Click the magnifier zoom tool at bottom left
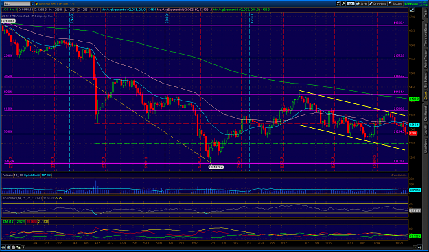The width and height of the screenshot is (429, 252). [x=8, y=247]
